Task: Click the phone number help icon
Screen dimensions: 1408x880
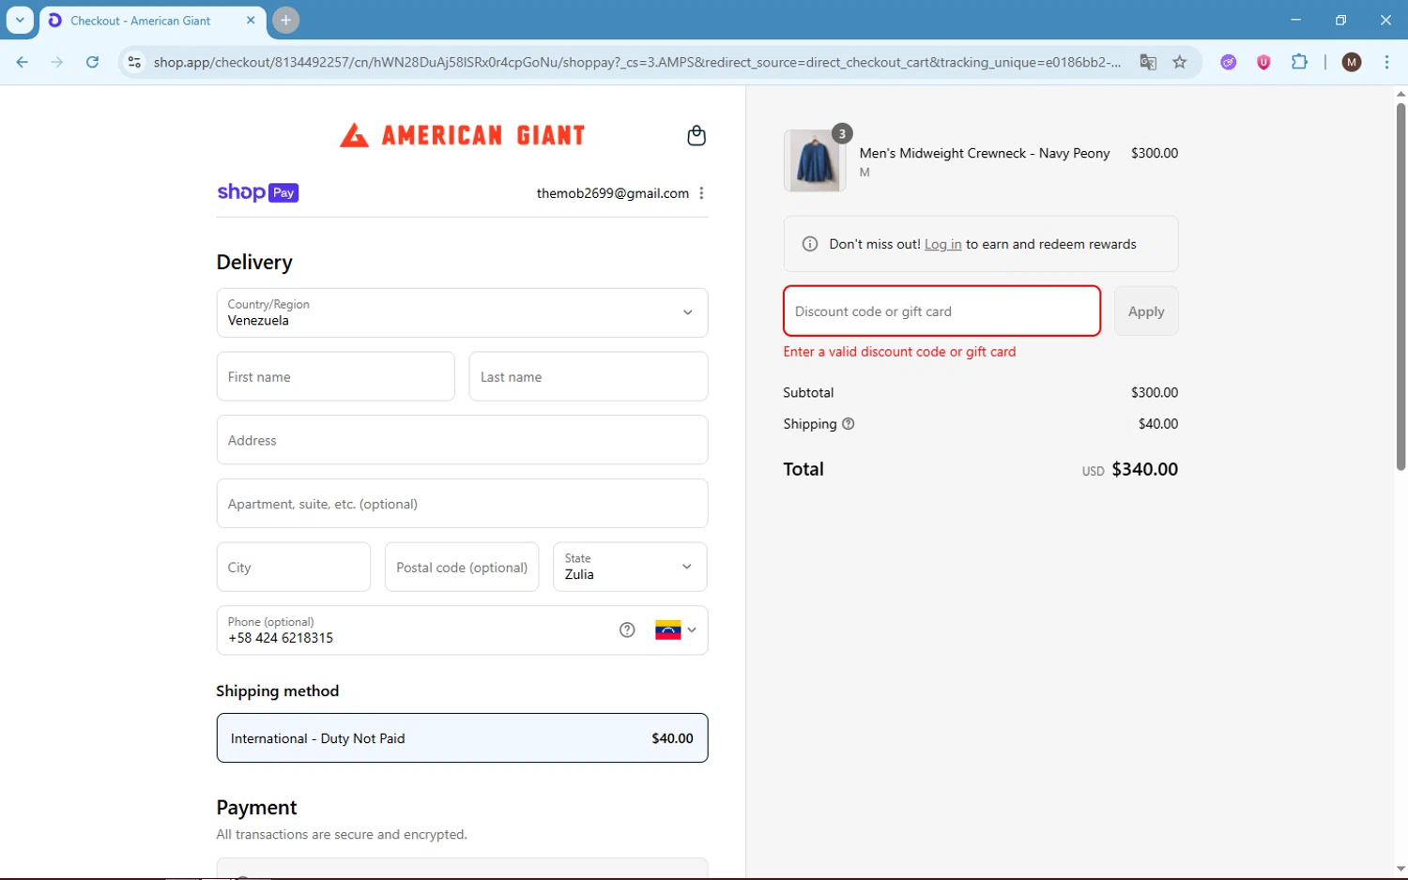Action: 627,630
